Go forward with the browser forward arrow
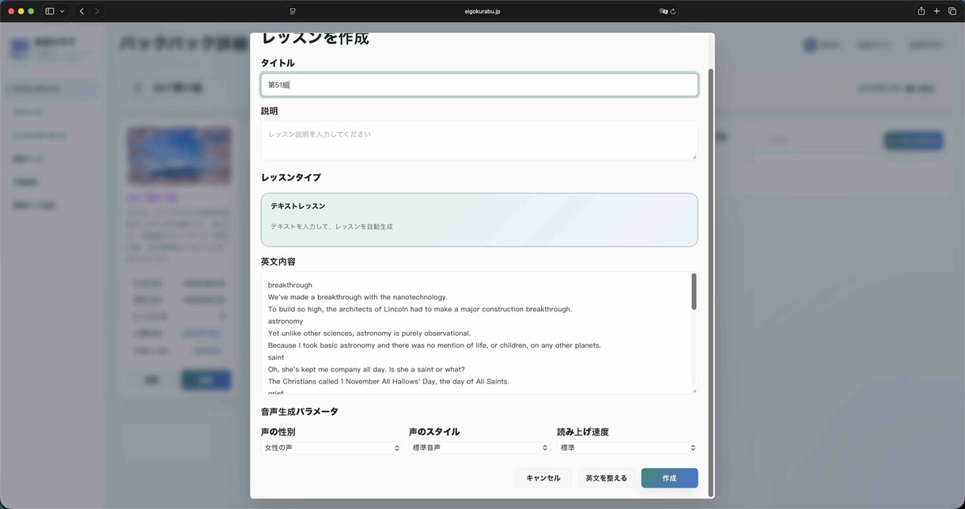Viewport: 965px width, 509px height. pos(96,11)
